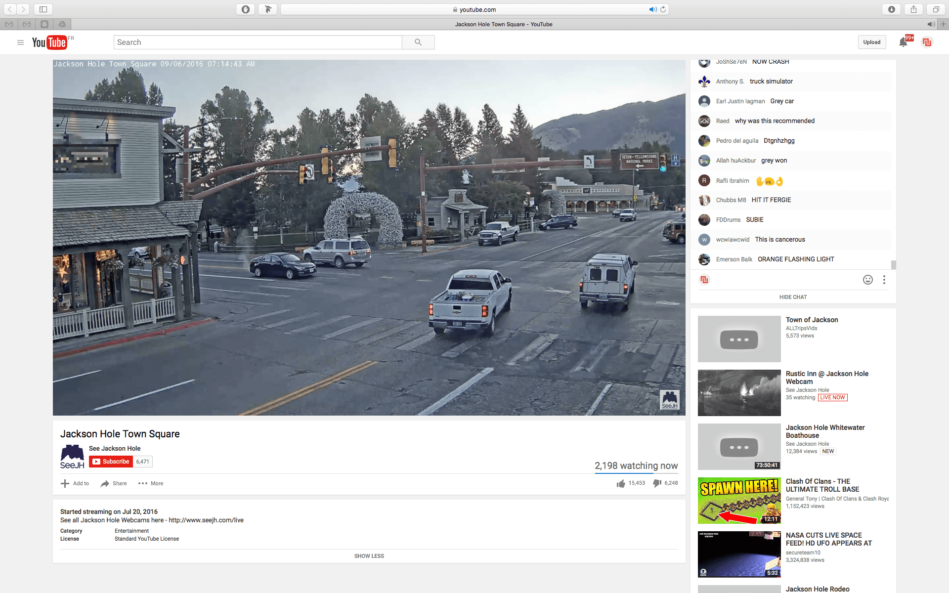
Task: Click Chubbs M8 chat avatar
Action: coord(704,200)
